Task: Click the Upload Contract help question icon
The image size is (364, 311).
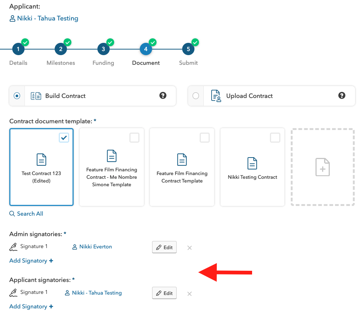Action: click(342, 96)
